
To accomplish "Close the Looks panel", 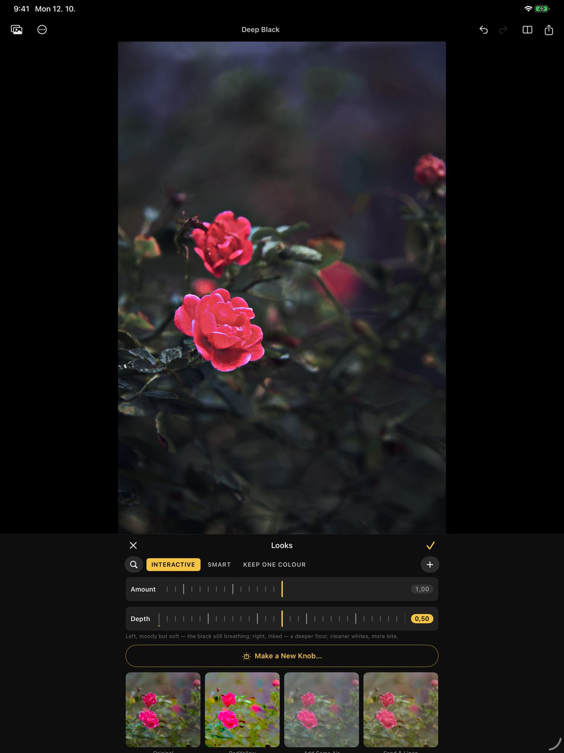I will [133, 545].
